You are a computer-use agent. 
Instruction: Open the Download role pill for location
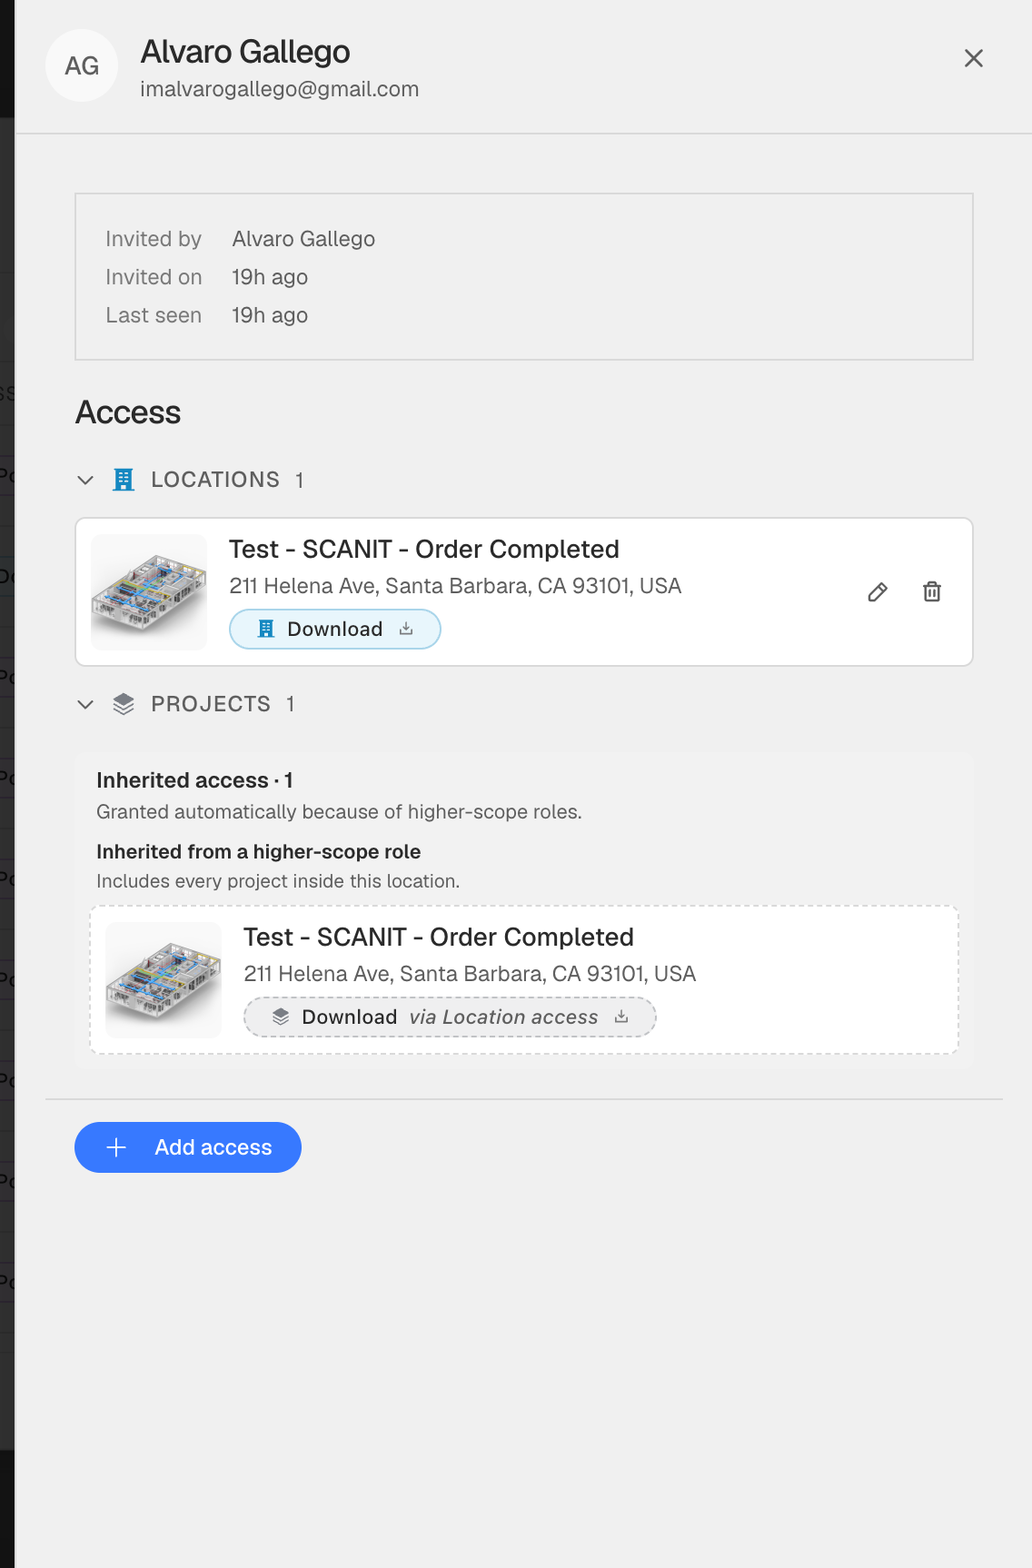(335, 629)
